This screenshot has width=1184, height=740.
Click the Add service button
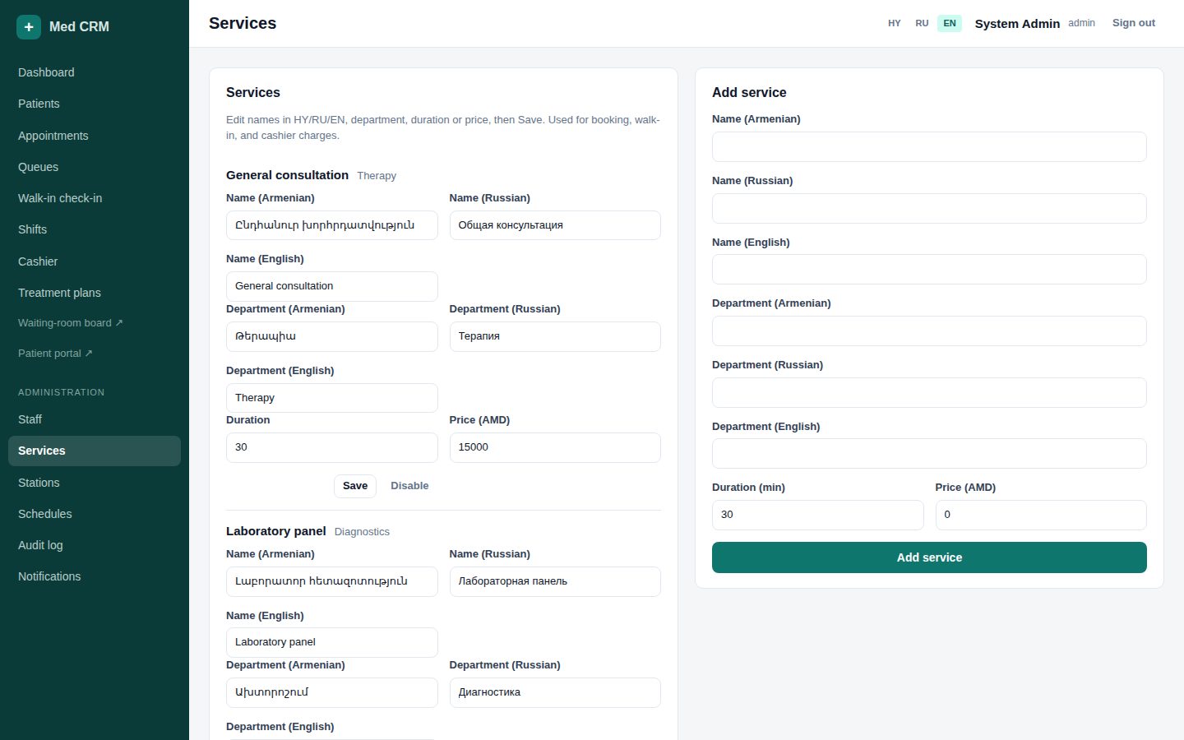coord(929,557)
